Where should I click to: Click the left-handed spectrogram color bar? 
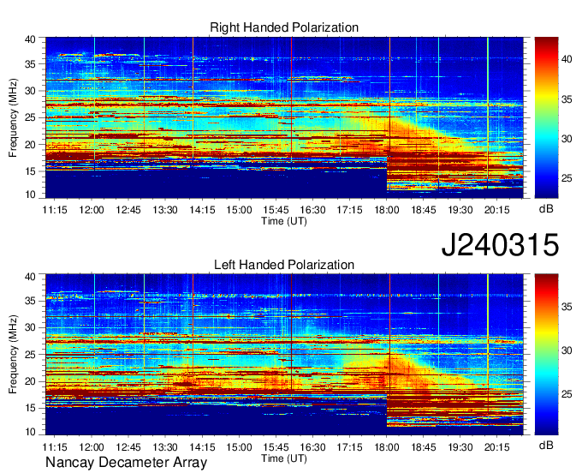[x=546, y=355]
